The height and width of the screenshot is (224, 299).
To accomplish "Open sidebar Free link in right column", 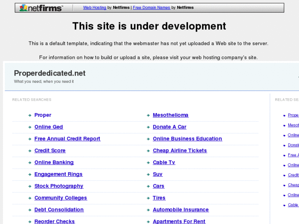I will (293, 155).
